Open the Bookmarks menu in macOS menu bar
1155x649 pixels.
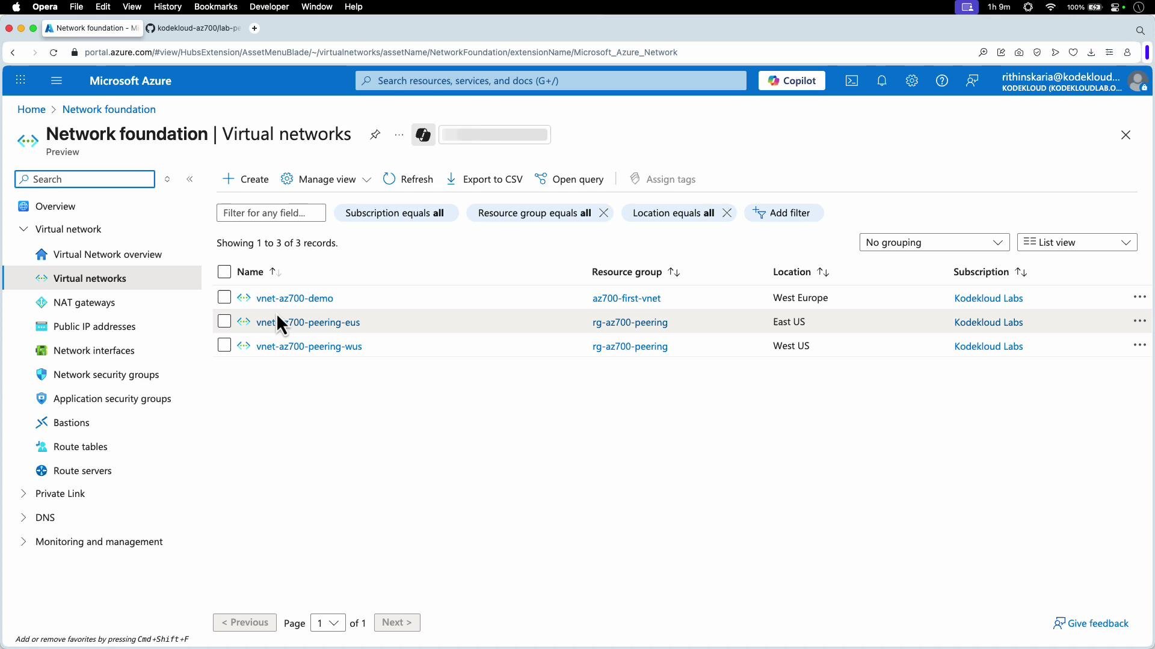(215, 7)
